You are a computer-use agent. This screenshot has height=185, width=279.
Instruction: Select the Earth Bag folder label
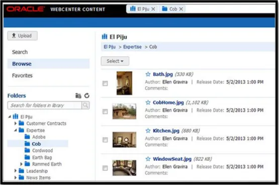(x=42, y=158)
